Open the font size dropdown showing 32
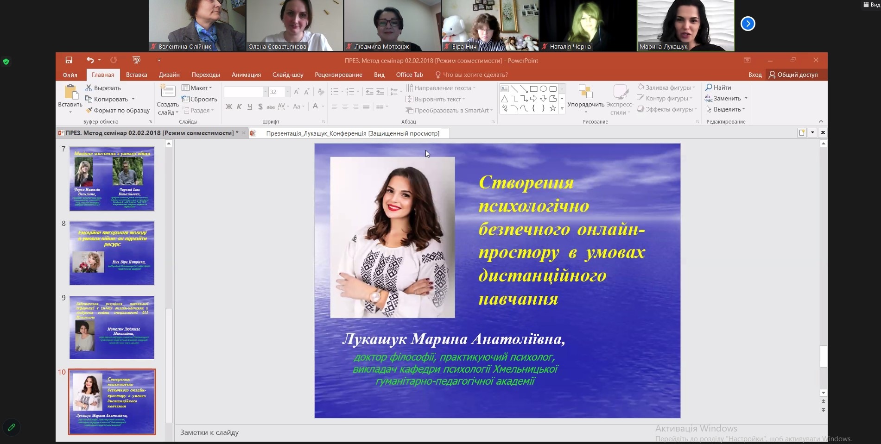Image resolution: width=881 pixels, height=444 pixels. [287, 92]
